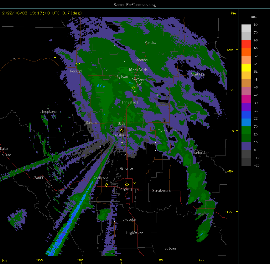Click the white plus marker north of Drumheller

point(192,118)
